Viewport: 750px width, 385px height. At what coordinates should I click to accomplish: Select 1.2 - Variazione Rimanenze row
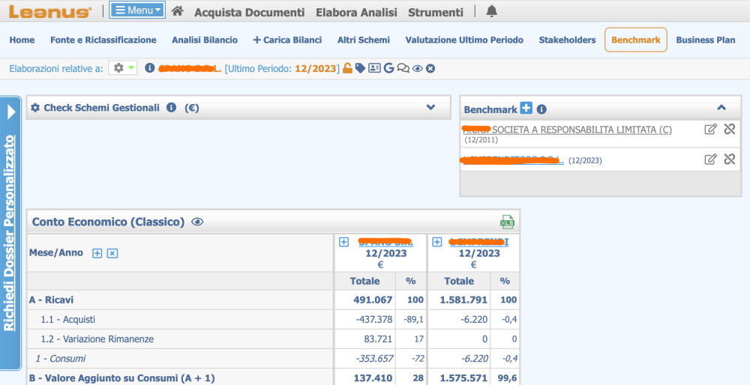97,339
